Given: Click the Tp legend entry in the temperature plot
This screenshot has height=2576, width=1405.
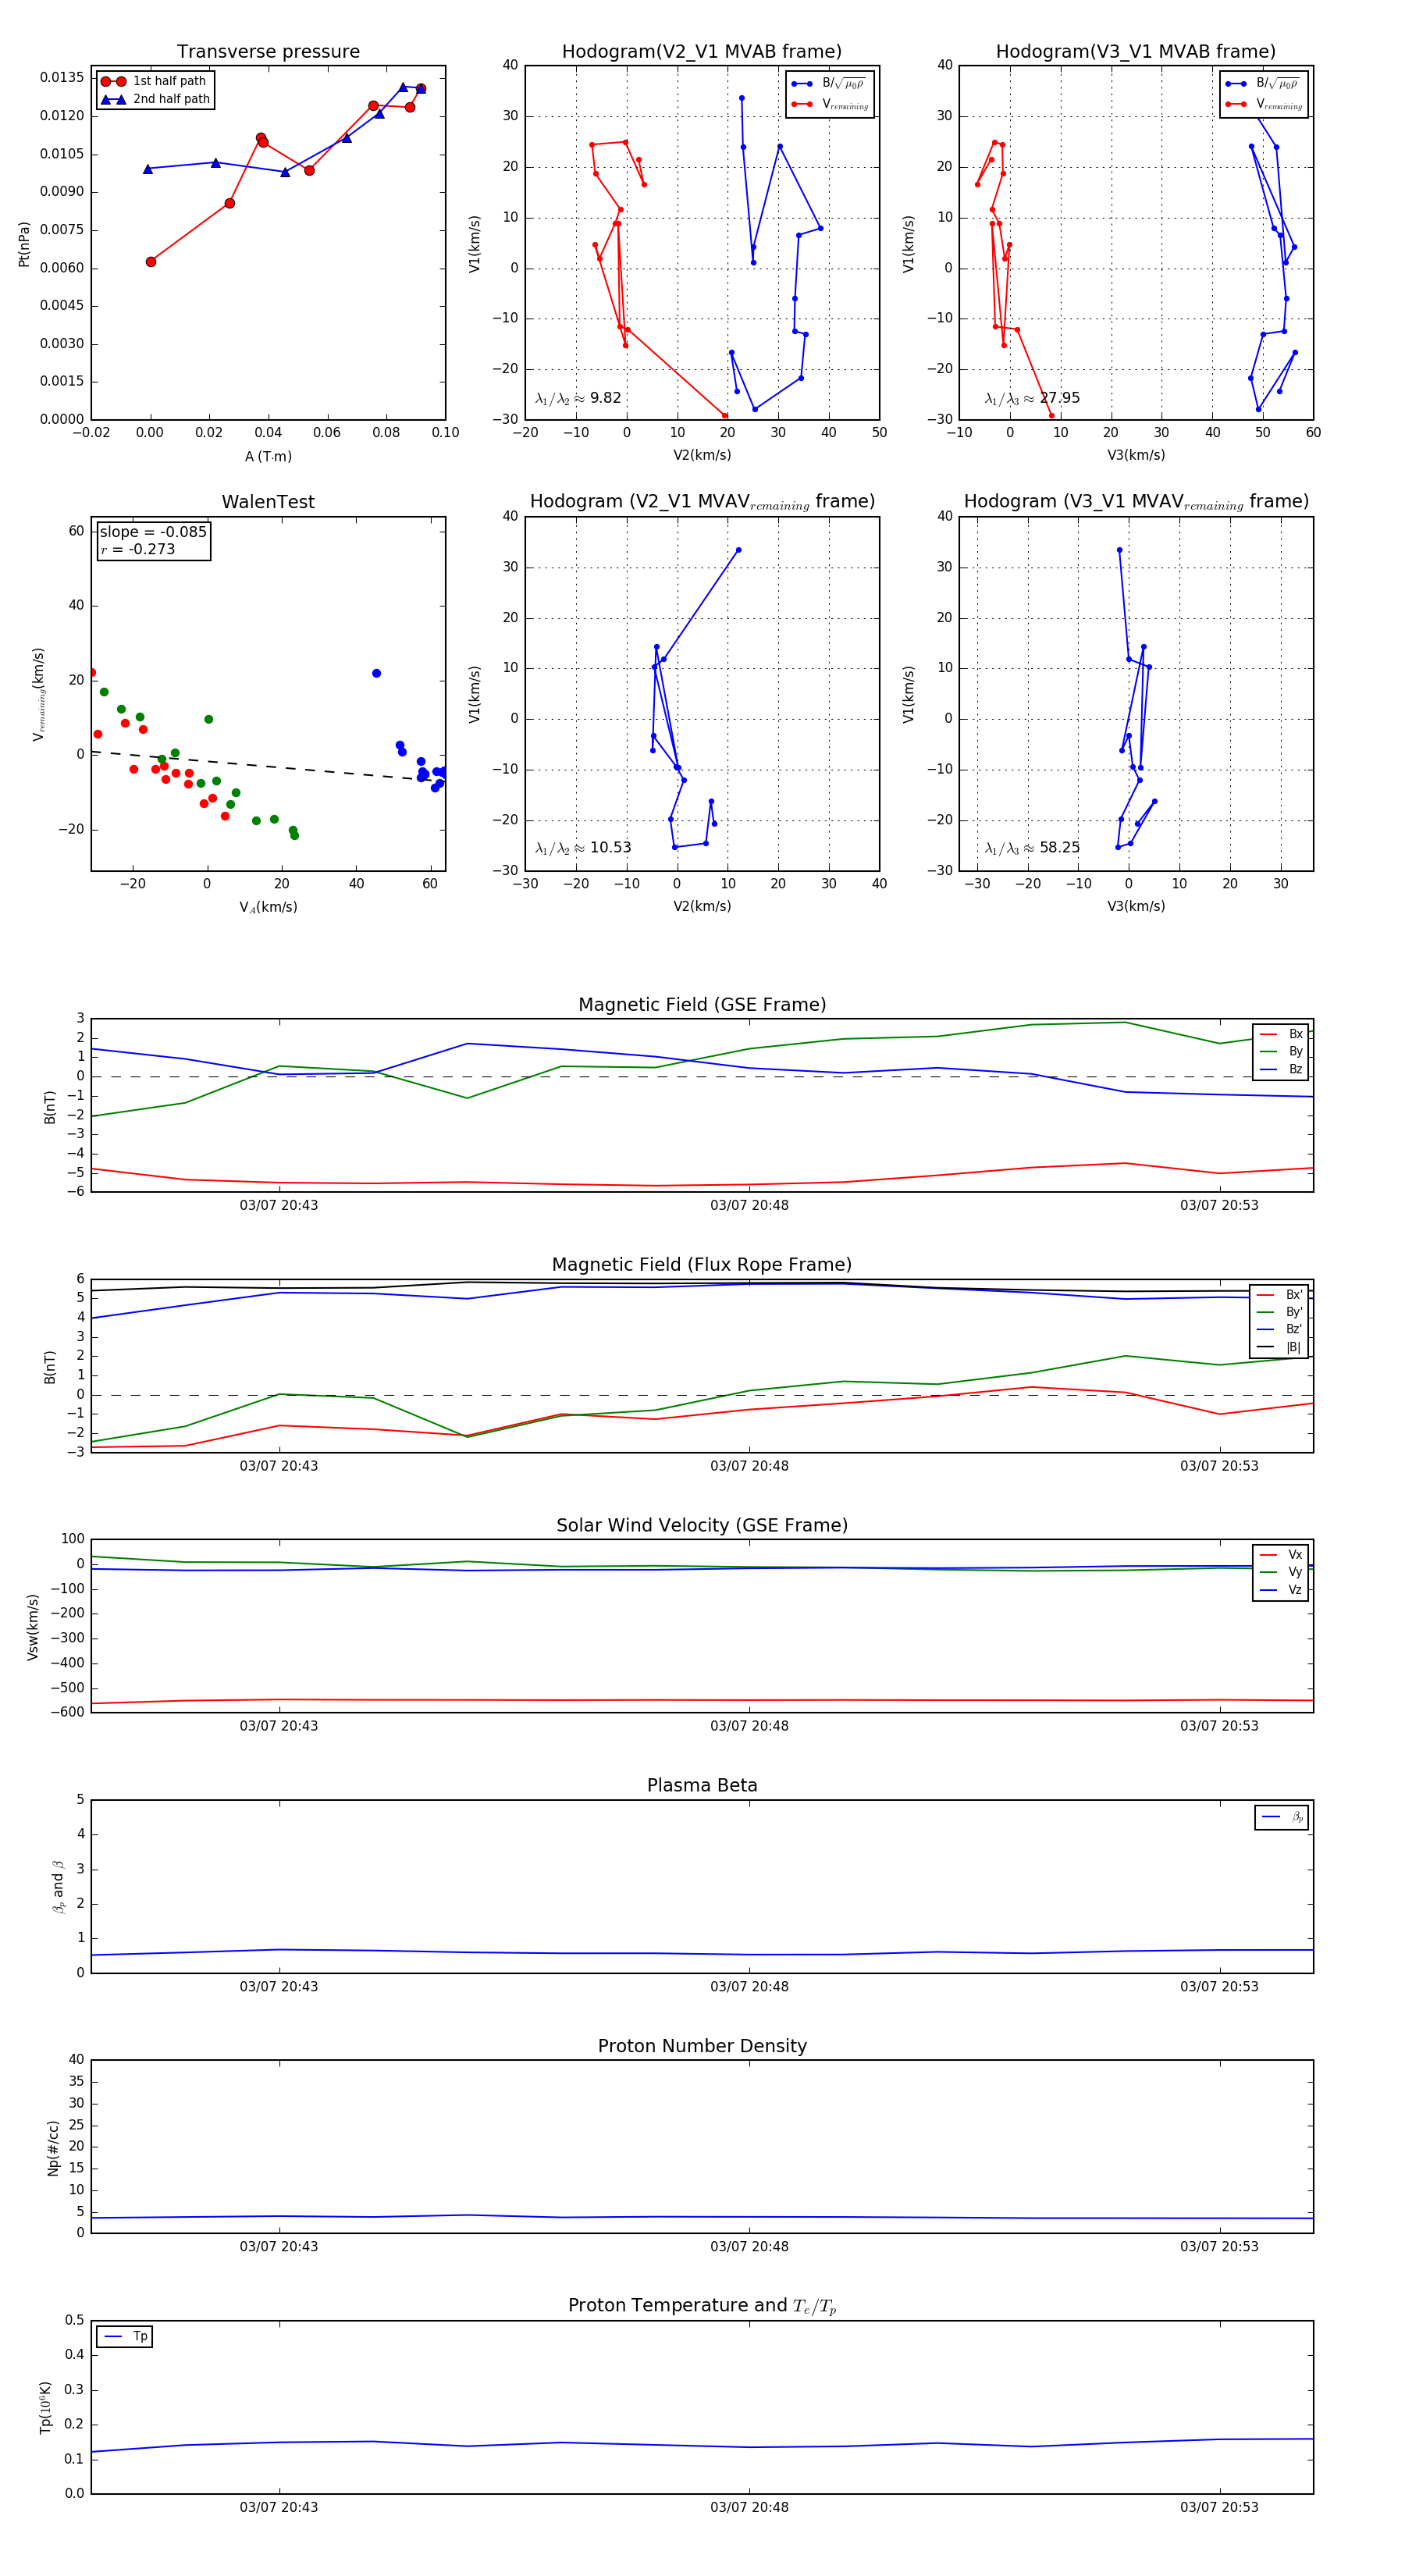Looking at the screenshot, I should (x=126, y=2337).
